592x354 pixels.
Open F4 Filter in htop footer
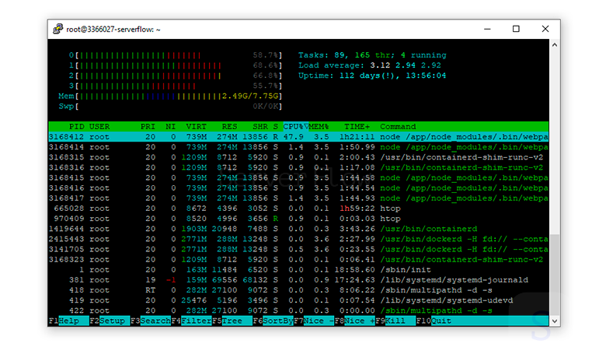coord(191,321)
